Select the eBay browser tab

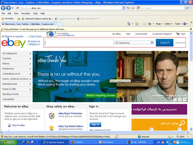click(x=29, y=24)
